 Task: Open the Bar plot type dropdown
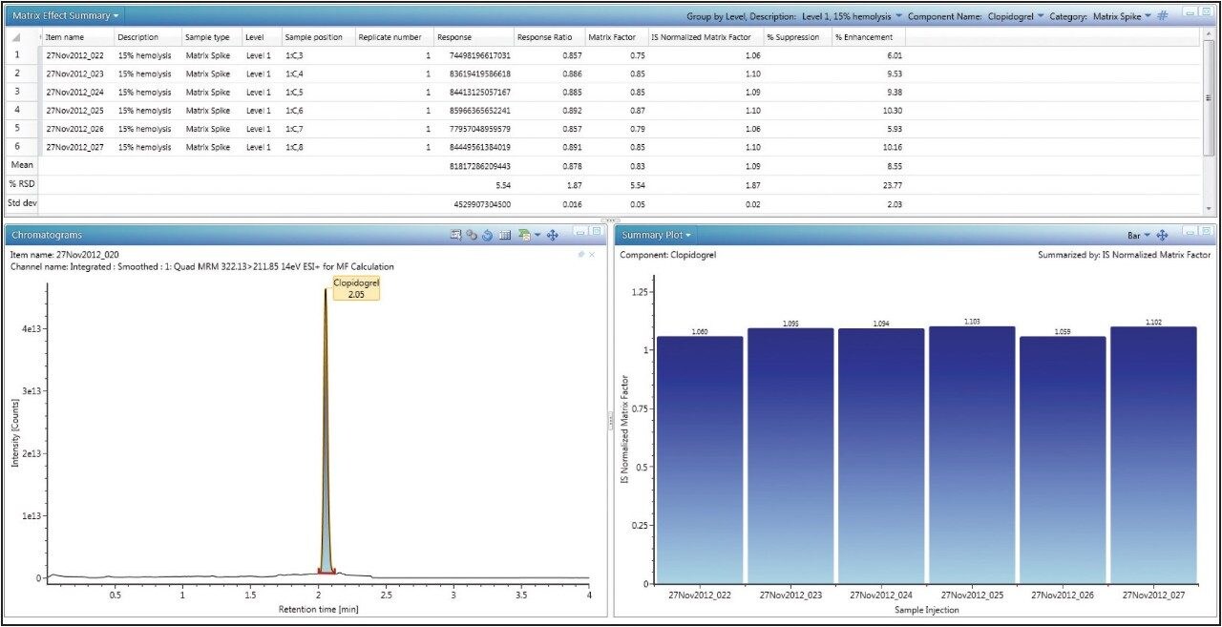[1140, 235]
